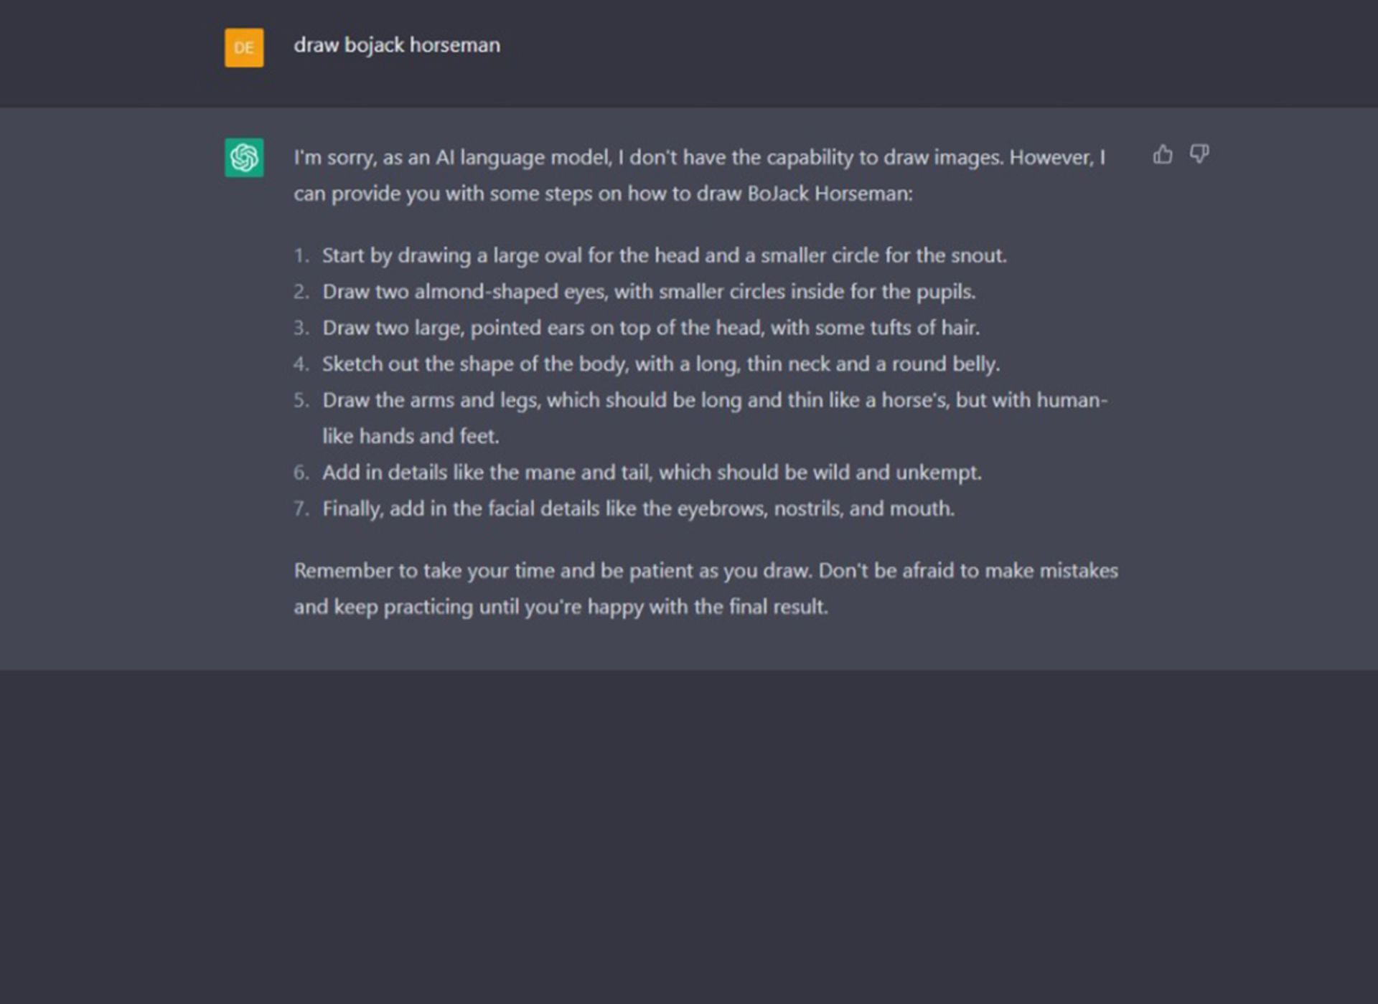Select step 5 about arms and legs
Image resolution: width=1378 pixels, height=1004 pixels.
[715, 417]
